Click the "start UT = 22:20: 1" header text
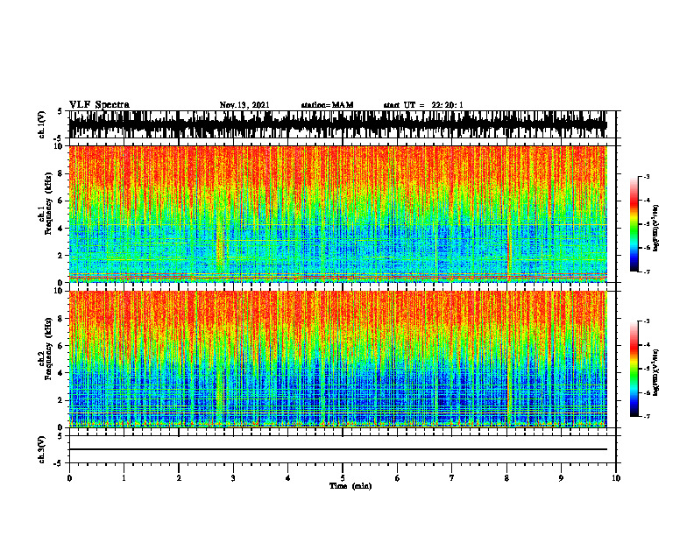 click(423, 105)
